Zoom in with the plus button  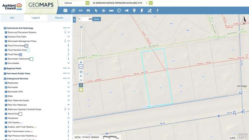click(81, 62)
